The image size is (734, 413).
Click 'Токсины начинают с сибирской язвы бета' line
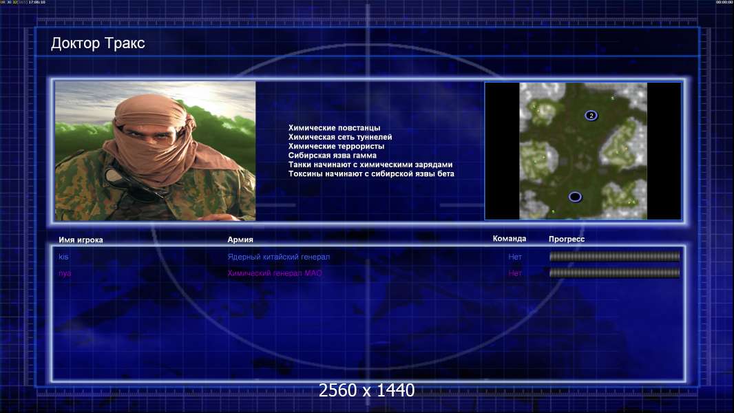(x=371, y=173)
